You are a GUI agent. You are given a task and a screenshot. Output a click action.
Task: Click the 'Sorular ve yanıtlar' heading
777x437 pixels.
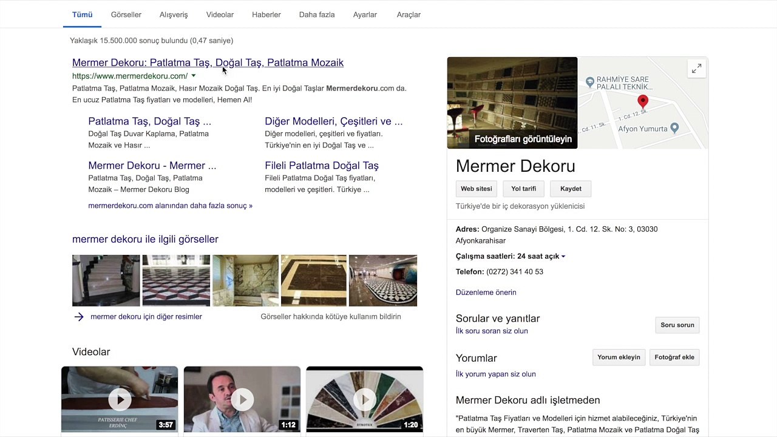pos(498,319)
